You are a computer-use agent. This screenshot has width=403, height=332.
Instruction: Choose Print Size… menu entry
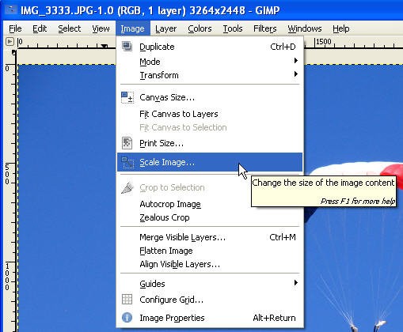click(x=210, y=143)
